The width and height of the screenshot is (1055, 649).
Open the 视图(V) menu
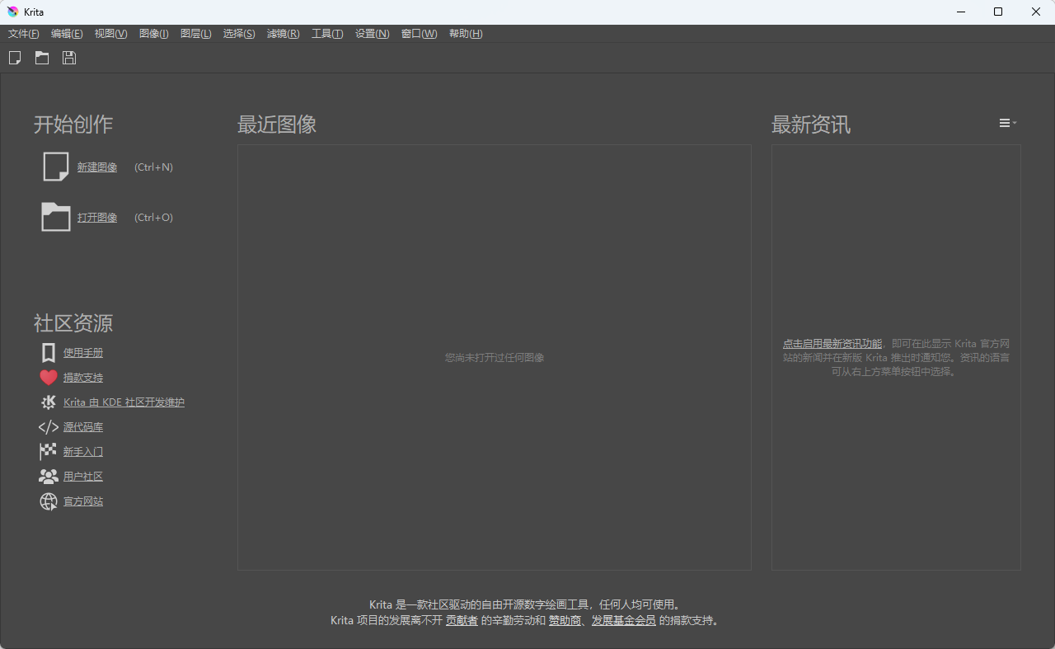tap(110, 34)
